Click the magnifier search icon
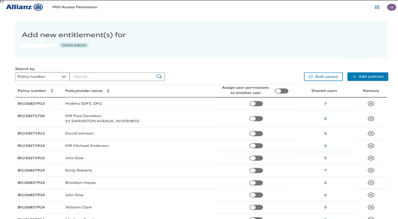The width and height of the screenshot is (398, 219). tap(159, 76)
